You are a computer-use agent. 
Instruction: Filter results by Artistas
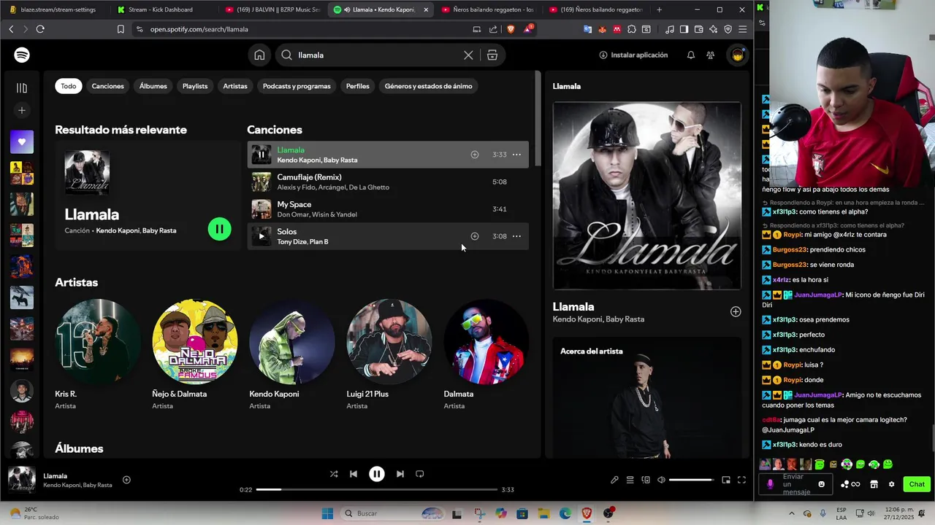point(235,86)
